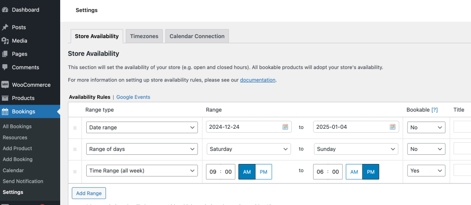Open the Calendar Connection tab

point(197,36)
